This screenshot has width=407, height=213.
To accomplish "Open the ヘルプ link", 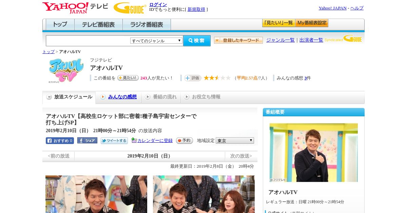I will point(357,8).
